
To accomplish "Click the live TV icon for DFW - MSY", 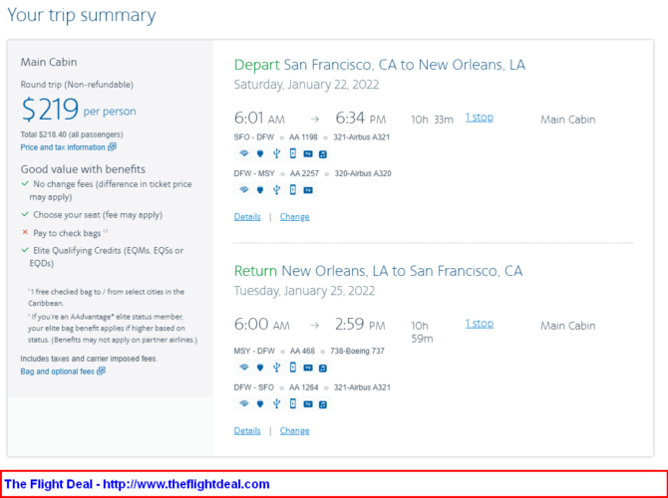I will [308, 190].
